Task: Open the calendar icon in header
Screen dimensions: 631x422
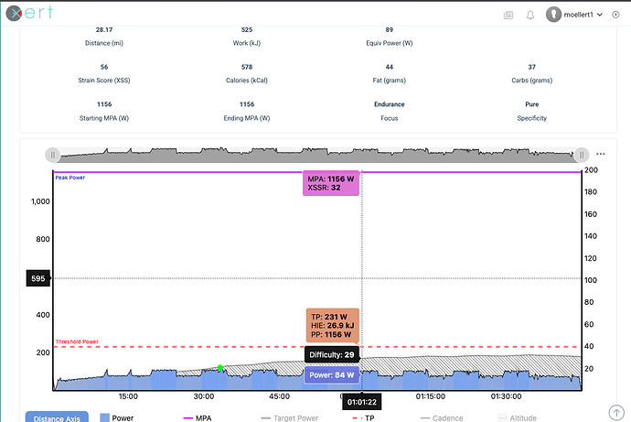Action: pyautogui.click(x=508, y=15)
